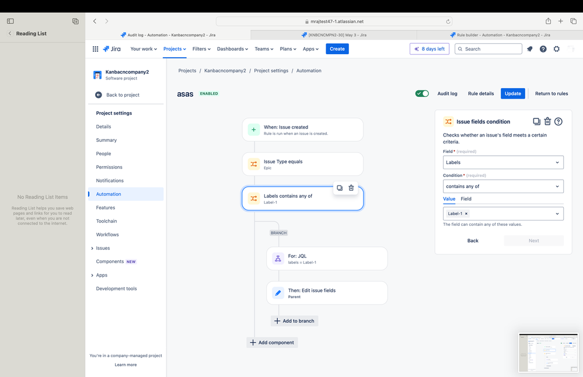Open the Audit log link beside the toggle

coord(447,93)
